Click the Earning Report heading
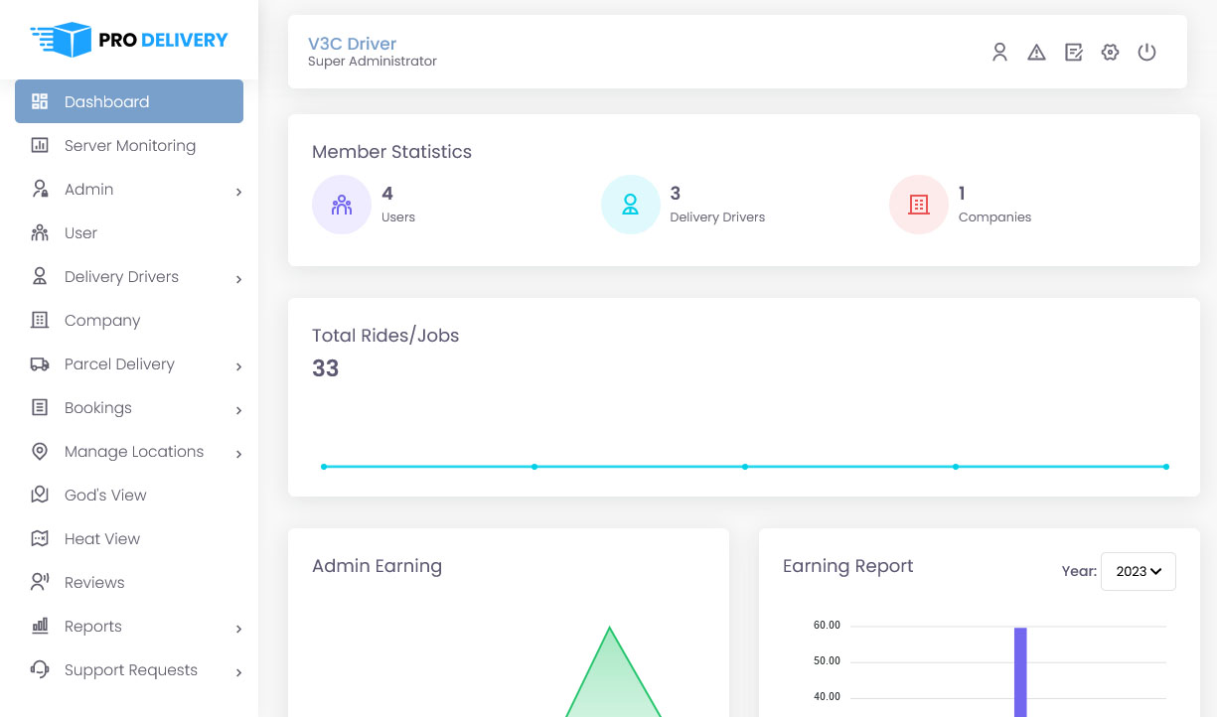This screenshot has height=717, width=1217. (x=847, y=566)
